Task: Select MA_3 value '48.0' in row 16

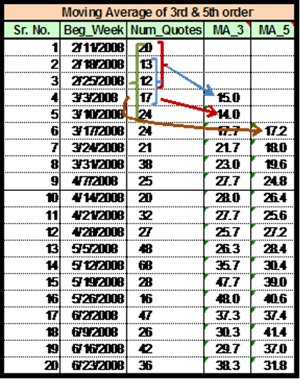Action: (228, 298)
